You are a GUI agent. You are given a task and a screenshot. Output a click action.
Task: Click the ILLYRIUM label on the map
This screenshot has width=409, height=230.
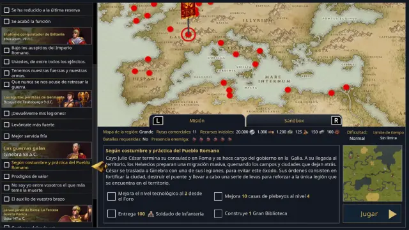(x=257, y=20)
